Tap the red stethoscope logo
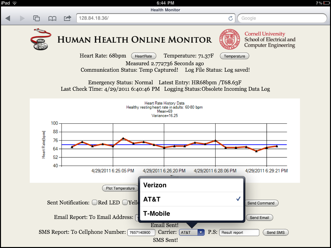The width and height of the screenshot is (331, 248). [x=41, y=39]
